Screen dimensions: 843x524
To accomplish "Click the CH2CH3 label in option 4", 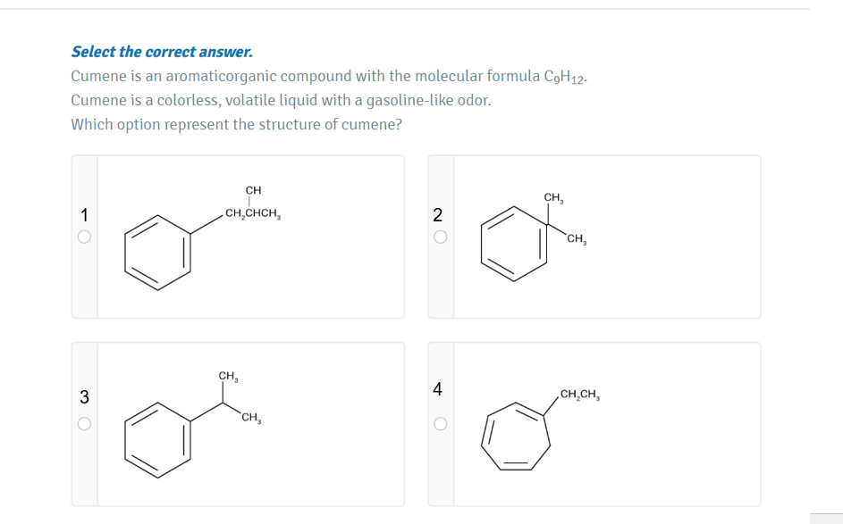I will click(x=579, y=395).
